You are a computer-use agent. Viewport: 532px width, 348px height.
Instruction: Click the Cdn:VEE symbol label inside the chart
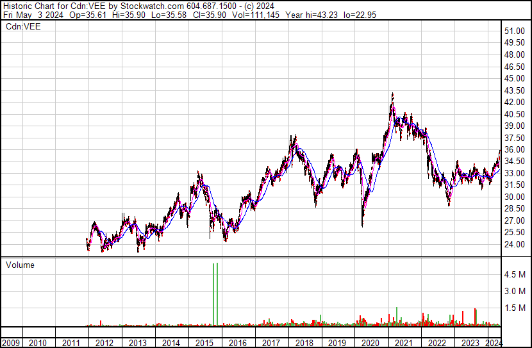[23, 26]
